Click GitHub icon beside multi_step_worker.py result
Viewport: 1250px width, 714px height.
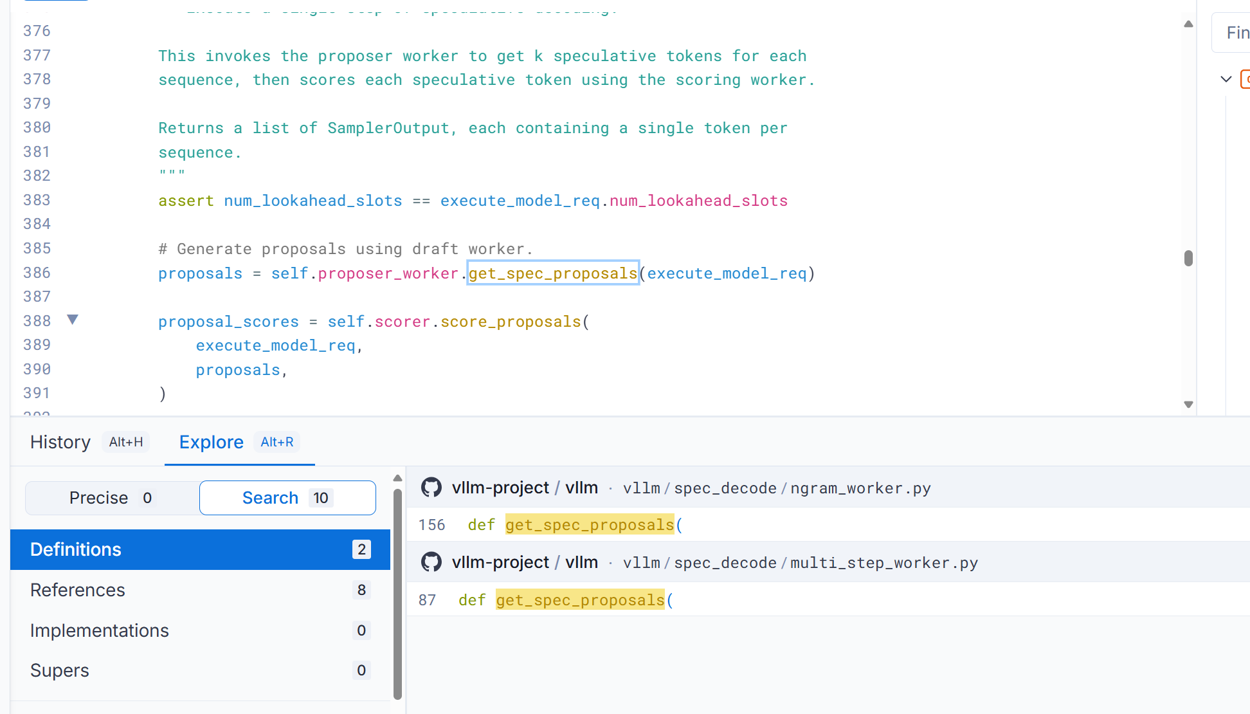(431, 562)
